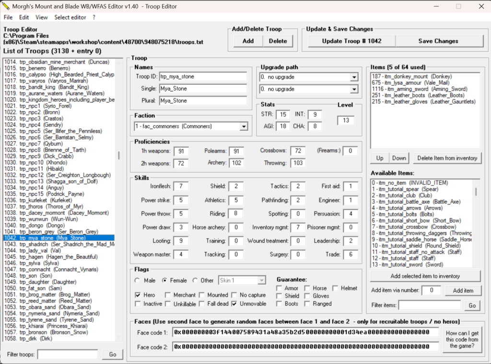Screen dimensions: 491x364
Task: Click Update Troop # 1042 button
Action: coord(351,41)
